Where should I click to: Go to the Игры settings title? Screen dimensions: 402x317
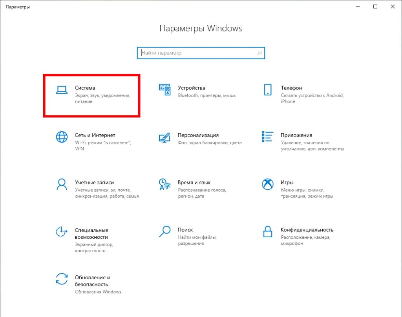click(287, 182)
